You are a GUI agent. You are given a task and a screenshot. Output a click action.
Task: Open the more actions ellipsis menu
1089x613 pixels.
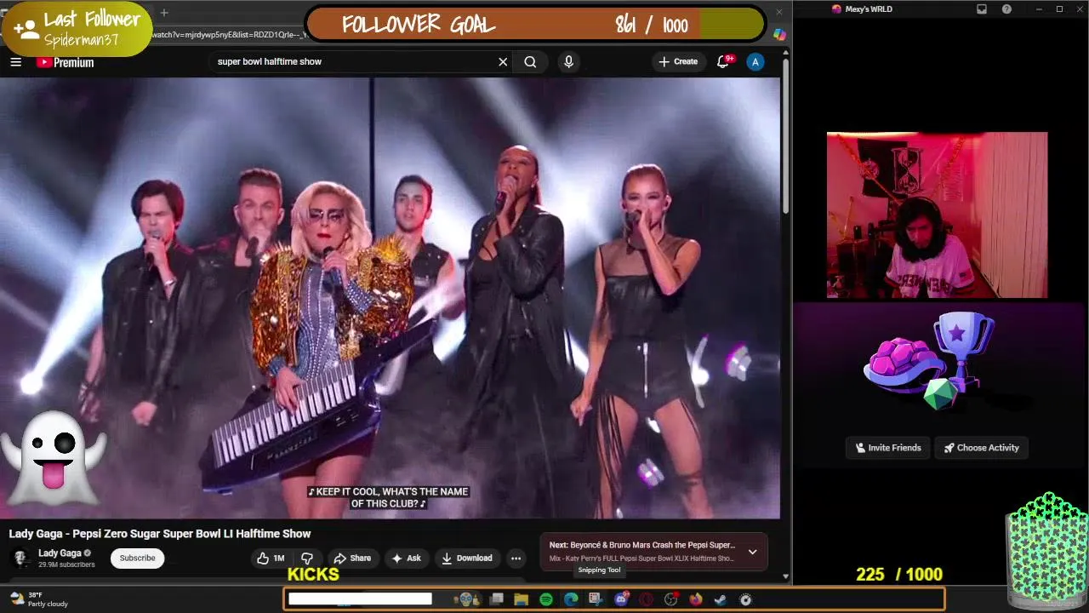point(516,559)
